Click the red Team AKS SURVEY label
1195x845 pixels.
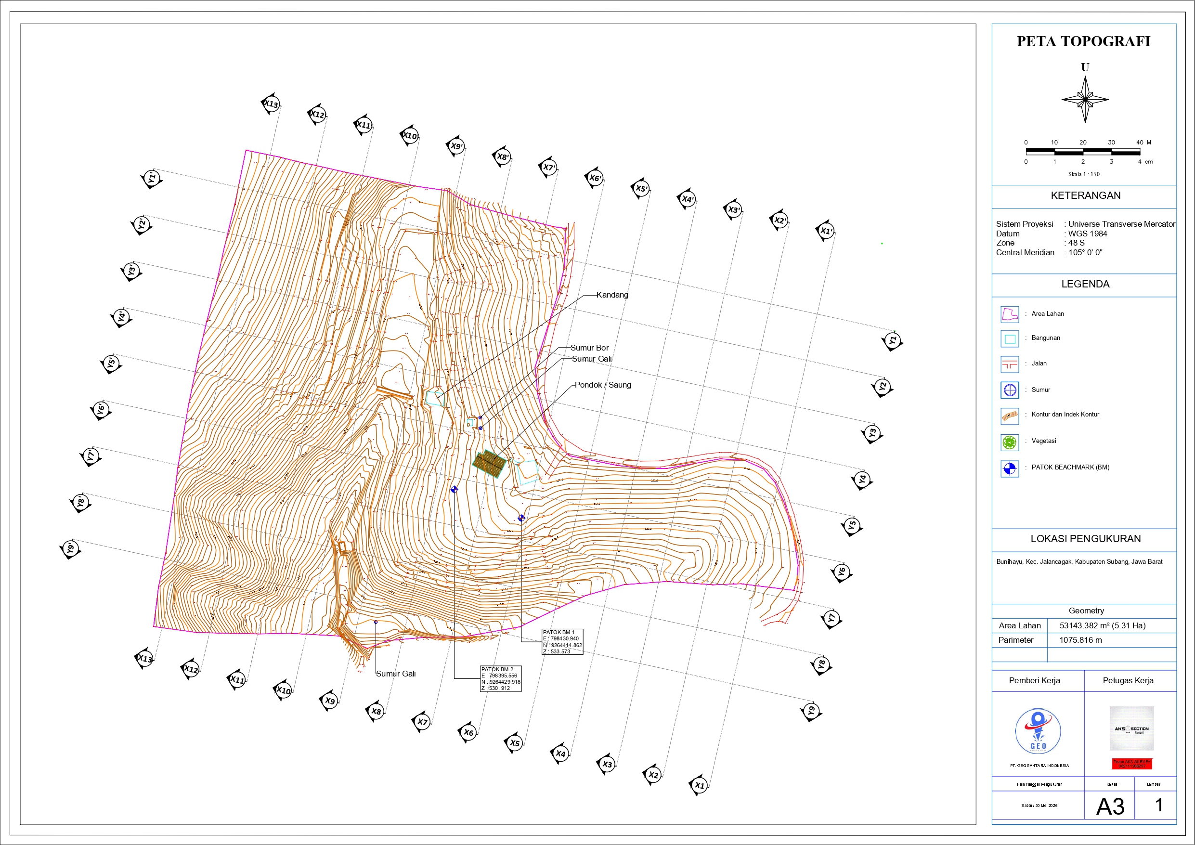[x=1131, y=764]
